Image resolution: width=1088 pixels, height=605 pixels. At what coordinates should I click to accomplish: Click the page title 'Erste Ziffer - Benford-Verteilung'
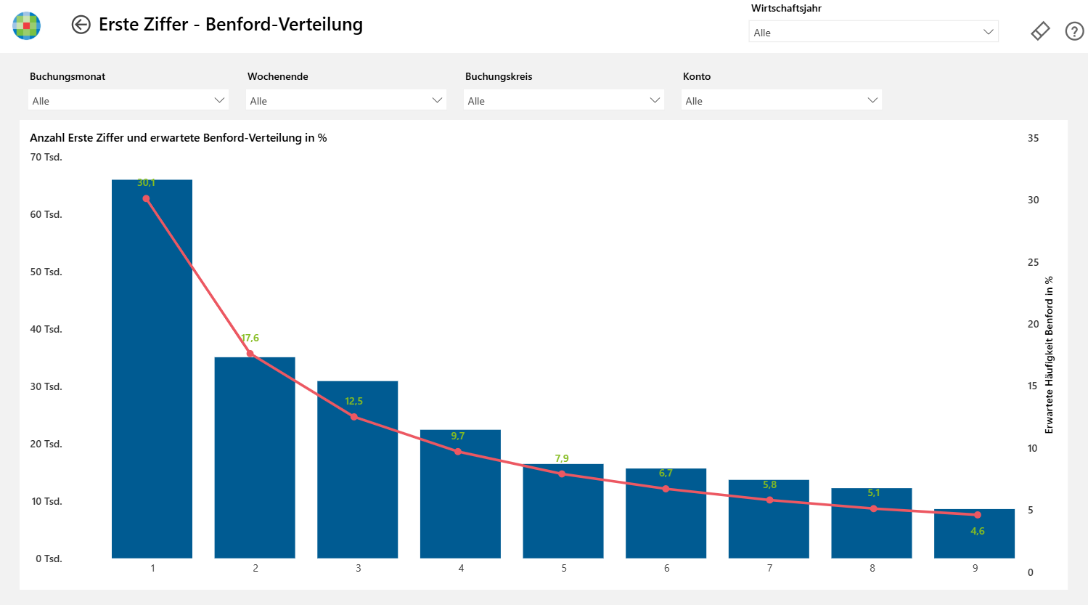[231, 24]
